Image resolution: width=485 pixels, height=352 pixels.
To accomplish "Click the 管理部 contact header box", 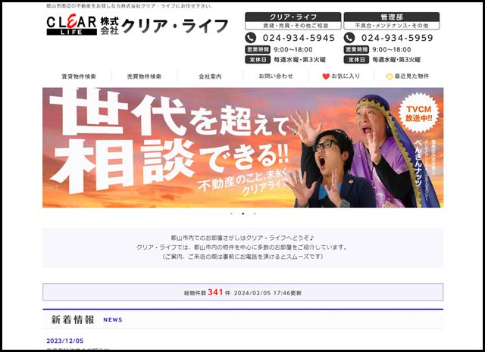I will 392,21.
